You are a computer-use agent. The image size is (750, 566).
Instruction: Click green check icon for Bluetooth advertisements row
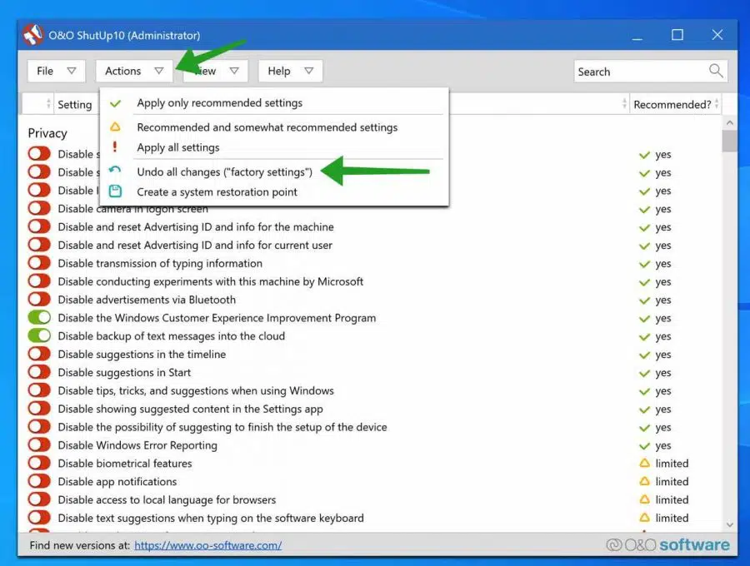[x=644, y=300]
